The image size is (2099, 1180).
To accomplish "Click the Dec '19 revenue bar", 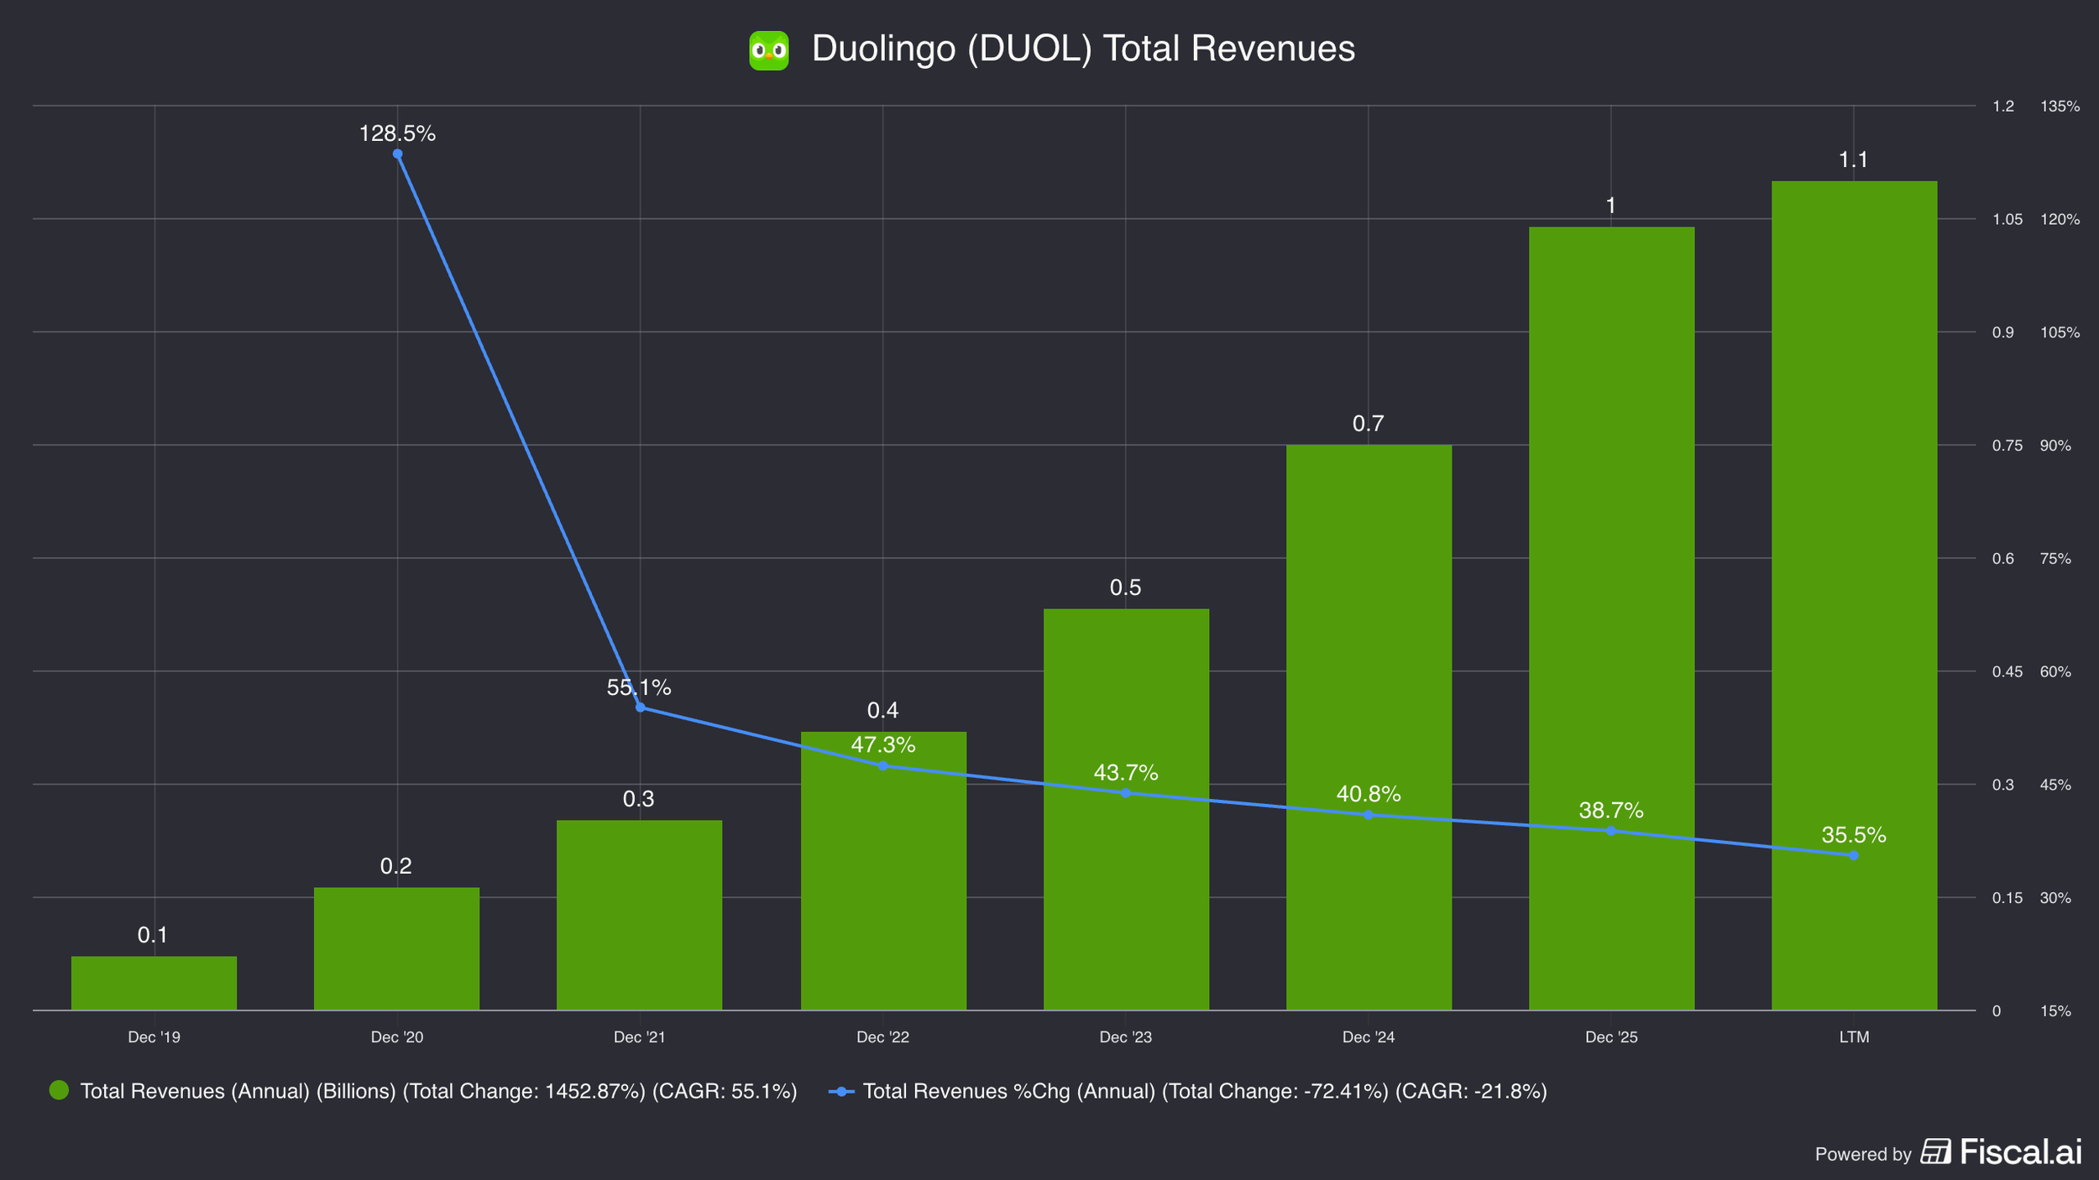I will click(x=154, y=983).
